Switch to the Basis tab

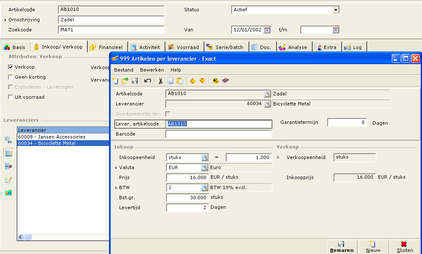tap(15, 47)
